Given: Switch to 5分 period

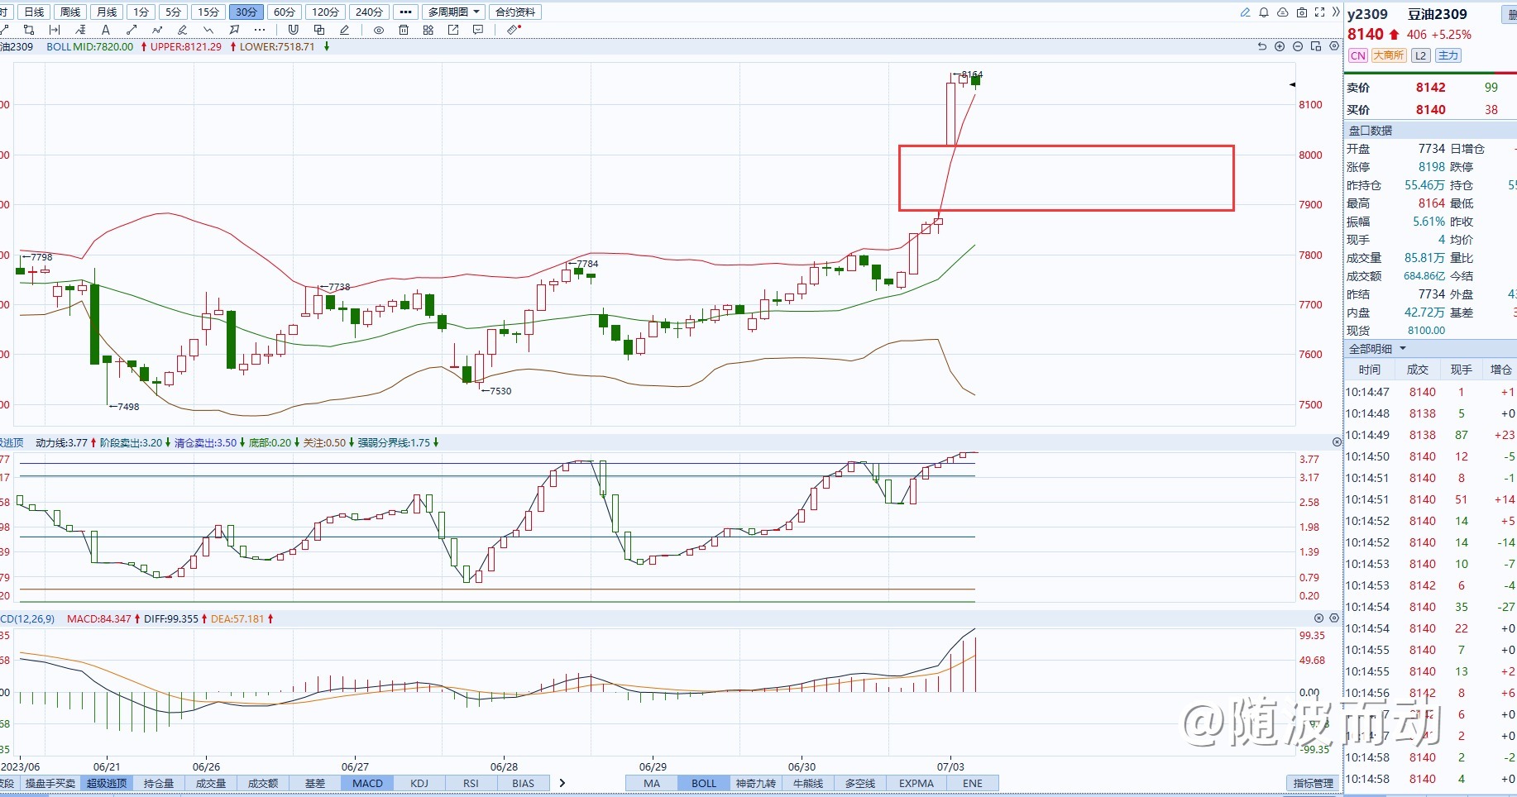Looking at the screenshot, I should point(173,12).
